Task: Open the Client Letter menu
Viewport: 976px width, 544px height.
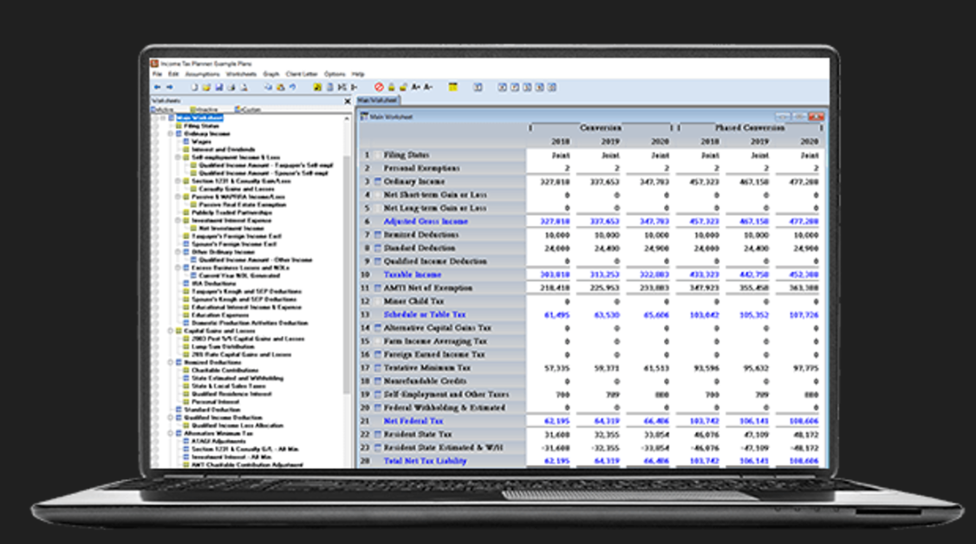Action: [x=301, y=74]
